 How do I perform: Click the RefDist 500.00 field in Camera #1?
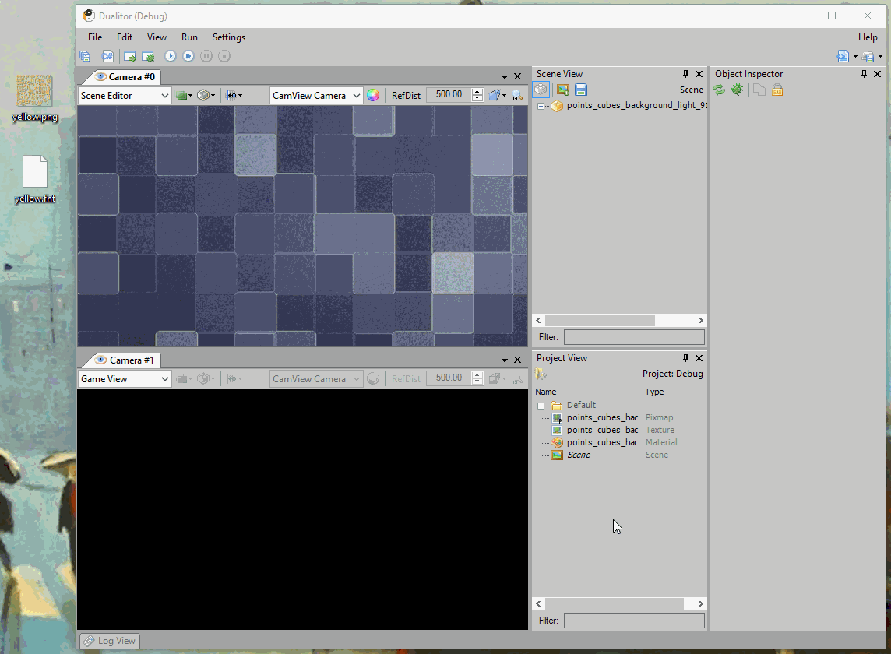[x=449, y=378]
